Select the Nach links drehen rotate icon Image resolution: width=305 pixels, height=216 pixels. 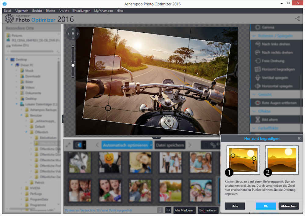tap(257, 44)
